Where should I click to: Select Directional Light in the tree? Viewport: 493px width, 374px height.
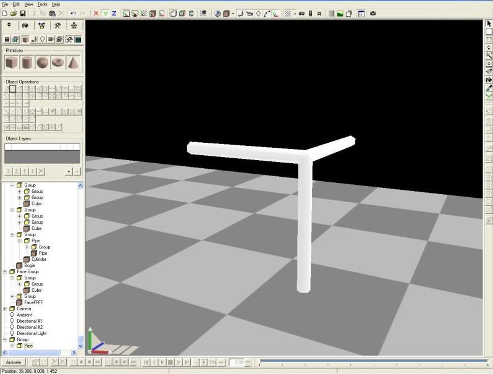point(32,333)
